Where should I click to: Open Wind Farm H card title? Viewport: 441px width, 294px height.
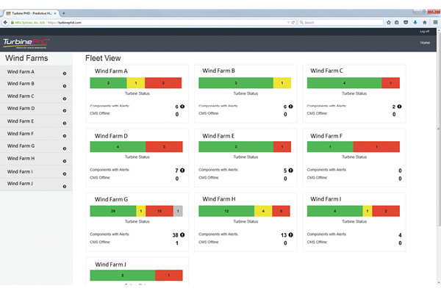[x=219, y=199]
